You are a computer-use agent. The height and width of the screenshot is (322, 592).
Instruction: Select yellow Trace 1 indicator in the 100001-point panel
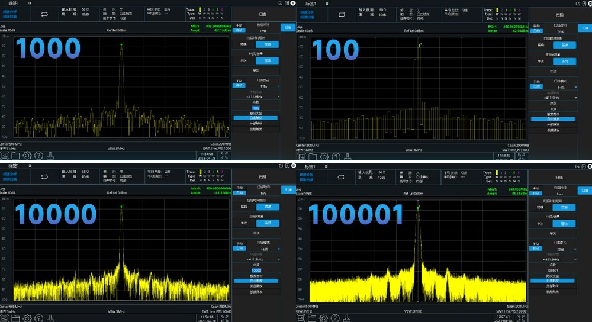pos(497,172)
